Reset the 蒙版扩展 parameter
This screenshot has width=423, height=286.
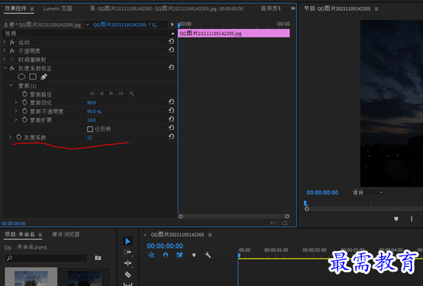tap(171, 119)
